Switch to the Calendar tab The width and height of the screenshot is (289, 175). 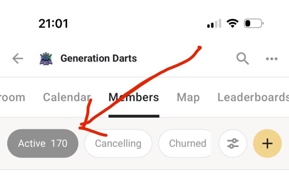67,97
